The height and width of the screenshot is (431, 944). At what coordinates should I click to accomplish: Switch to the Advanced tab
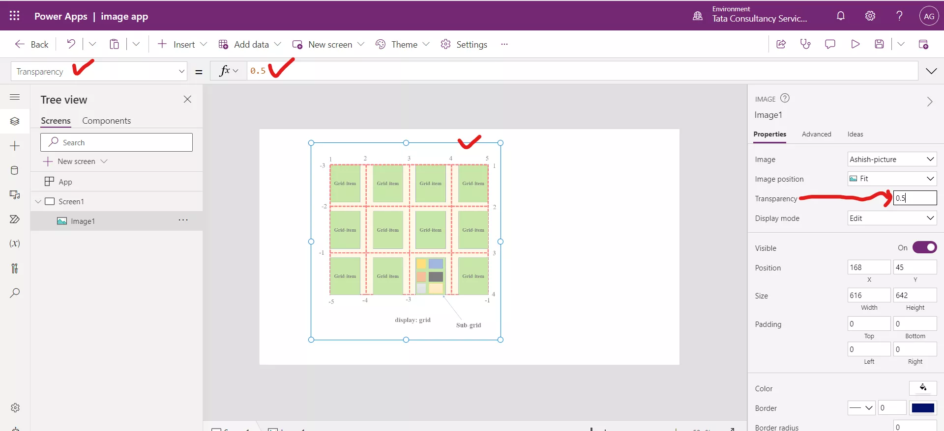pos(816,135)
